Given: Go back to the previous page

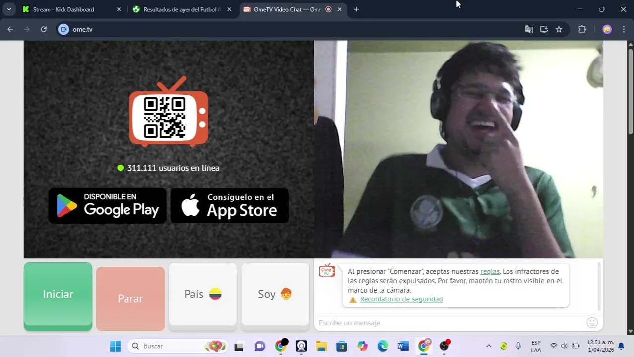Looking at the screenshot, I should pyautogui.click(x=10, y=29).
